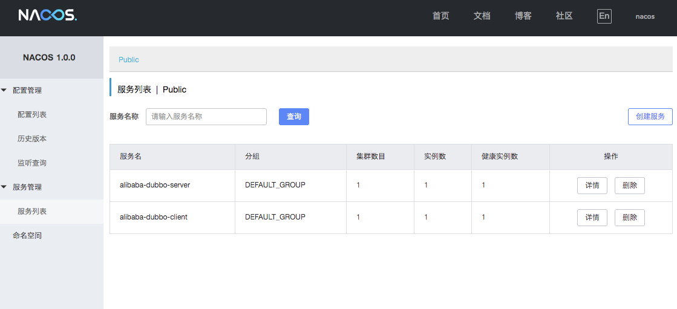Open 社区 in the top navigation

coord(564,16)
